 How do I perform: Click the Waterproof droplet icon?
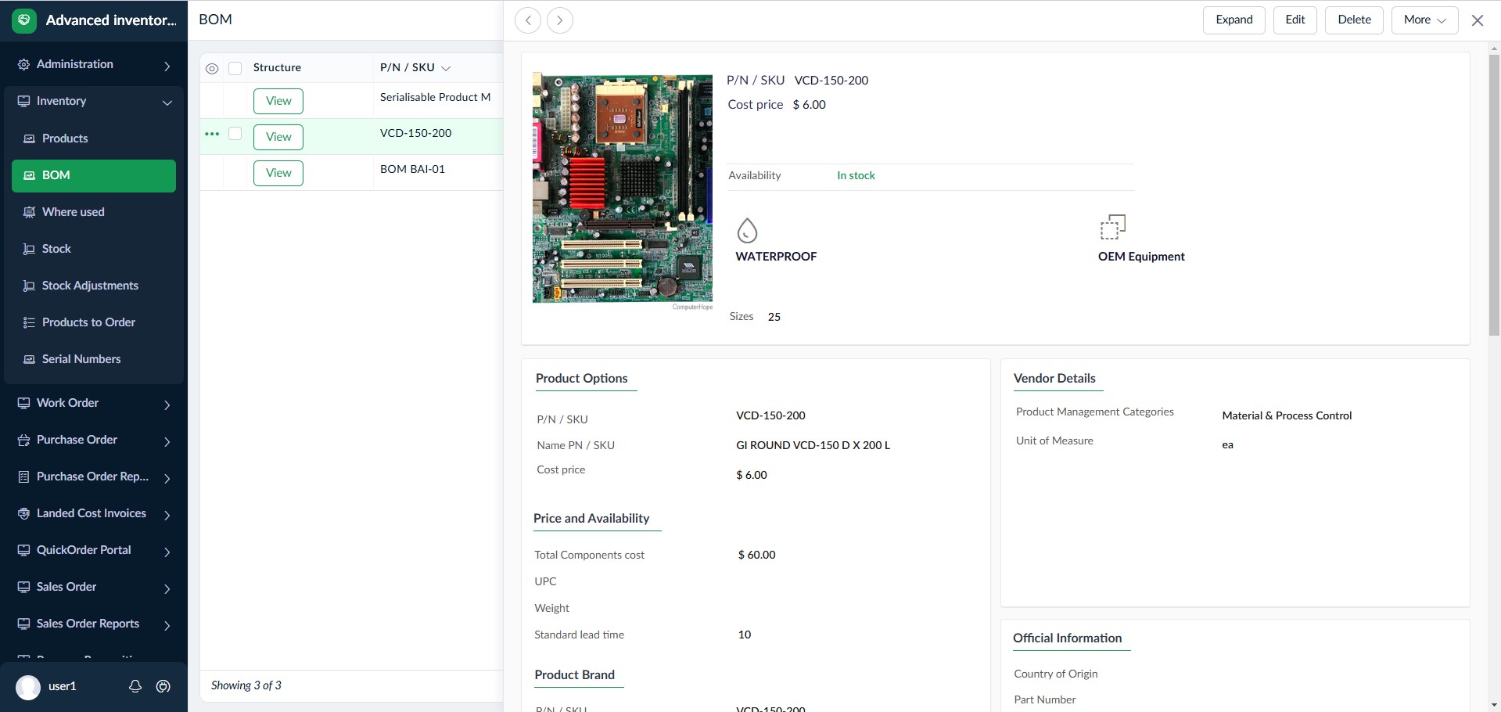pos(747,230)
